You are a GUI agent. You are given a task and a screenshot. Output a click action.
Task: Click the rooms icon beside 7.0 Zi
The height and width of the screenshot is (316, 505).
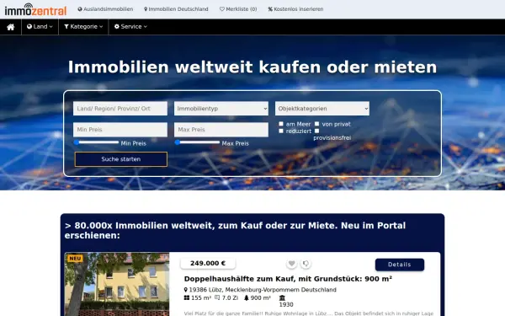217,297
